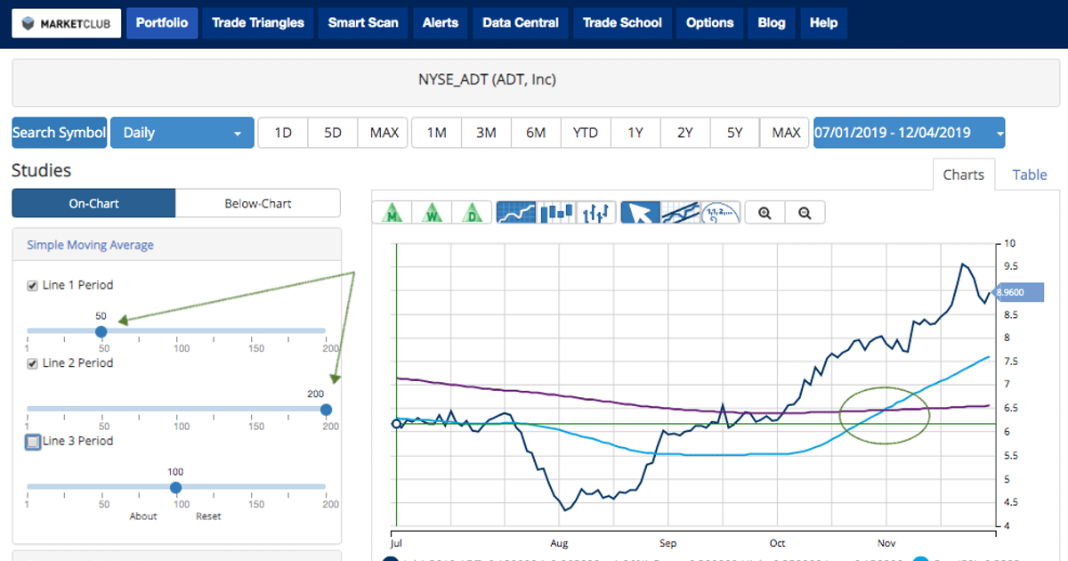Image resolution: width=1068 pixels, height=561 pixels.
Task: Open the Blog link
Action: pyautogui.click(x=772, y=23)
